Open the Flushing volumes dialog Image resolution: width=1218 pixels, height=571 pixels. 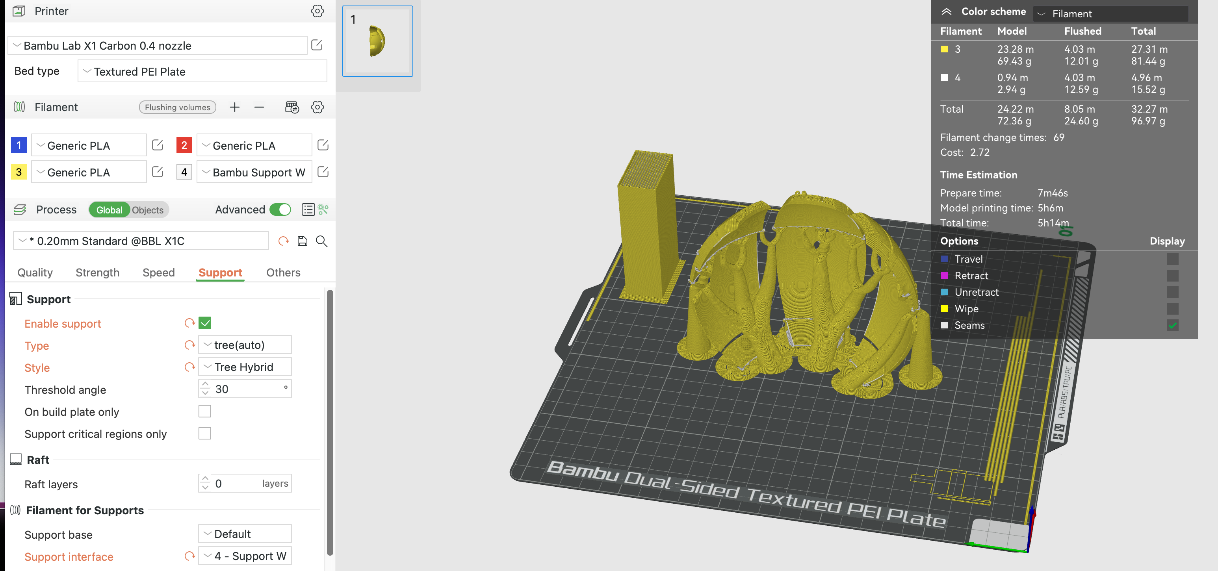tap(177, 107)
